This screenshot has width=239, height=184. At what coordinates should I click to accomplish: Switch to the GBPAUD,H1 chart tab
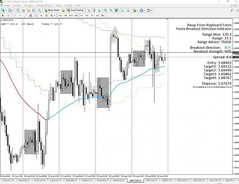pyautogui.click(x=119, y=181)
